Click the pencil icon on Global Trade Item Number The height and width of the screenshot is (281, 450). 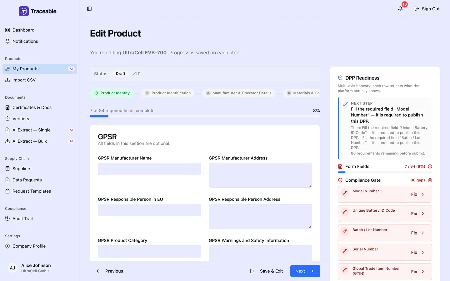345,270
